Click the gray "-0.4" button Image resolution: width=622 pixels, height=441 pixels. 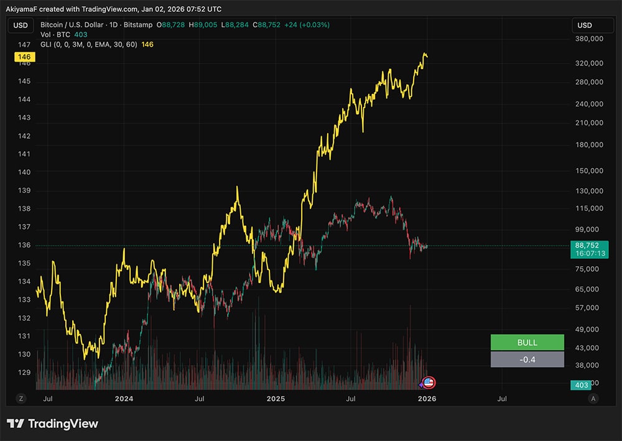point(527,359)
